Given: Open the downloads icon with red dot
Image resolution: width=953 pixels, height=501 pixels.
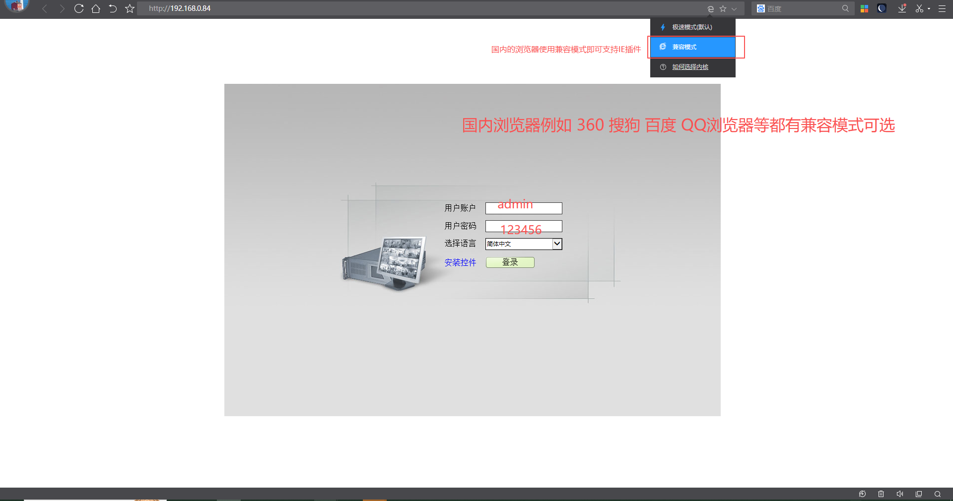Looking at the screenshot, I should [x=902, y=8].
